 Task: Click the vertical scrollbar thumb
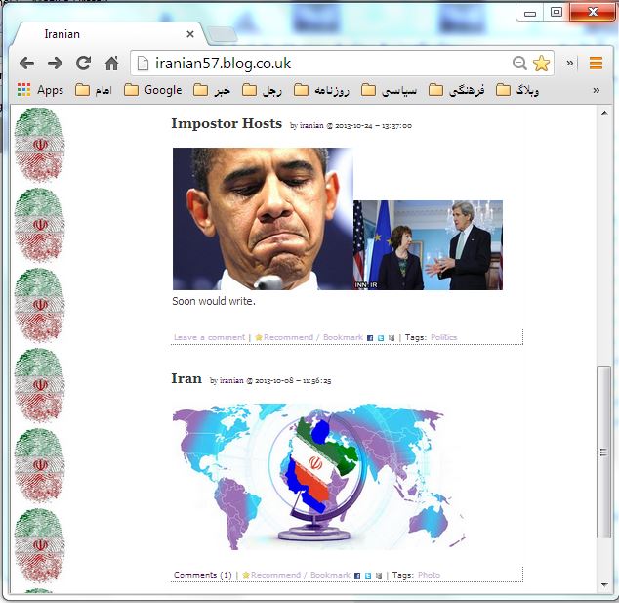604,452
